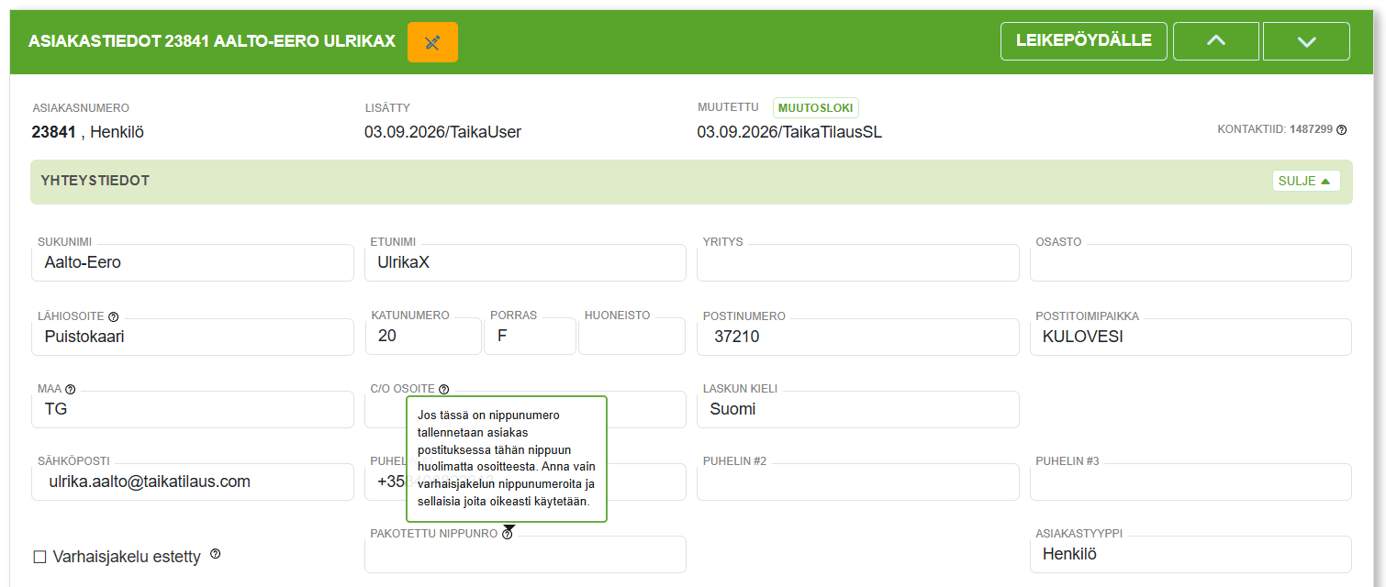Viewport: 1386px width, 587px height.
Task: Collapse Yhteystiedot section with Sulje
Action: pyautogui.click(x=1306, y=181)
